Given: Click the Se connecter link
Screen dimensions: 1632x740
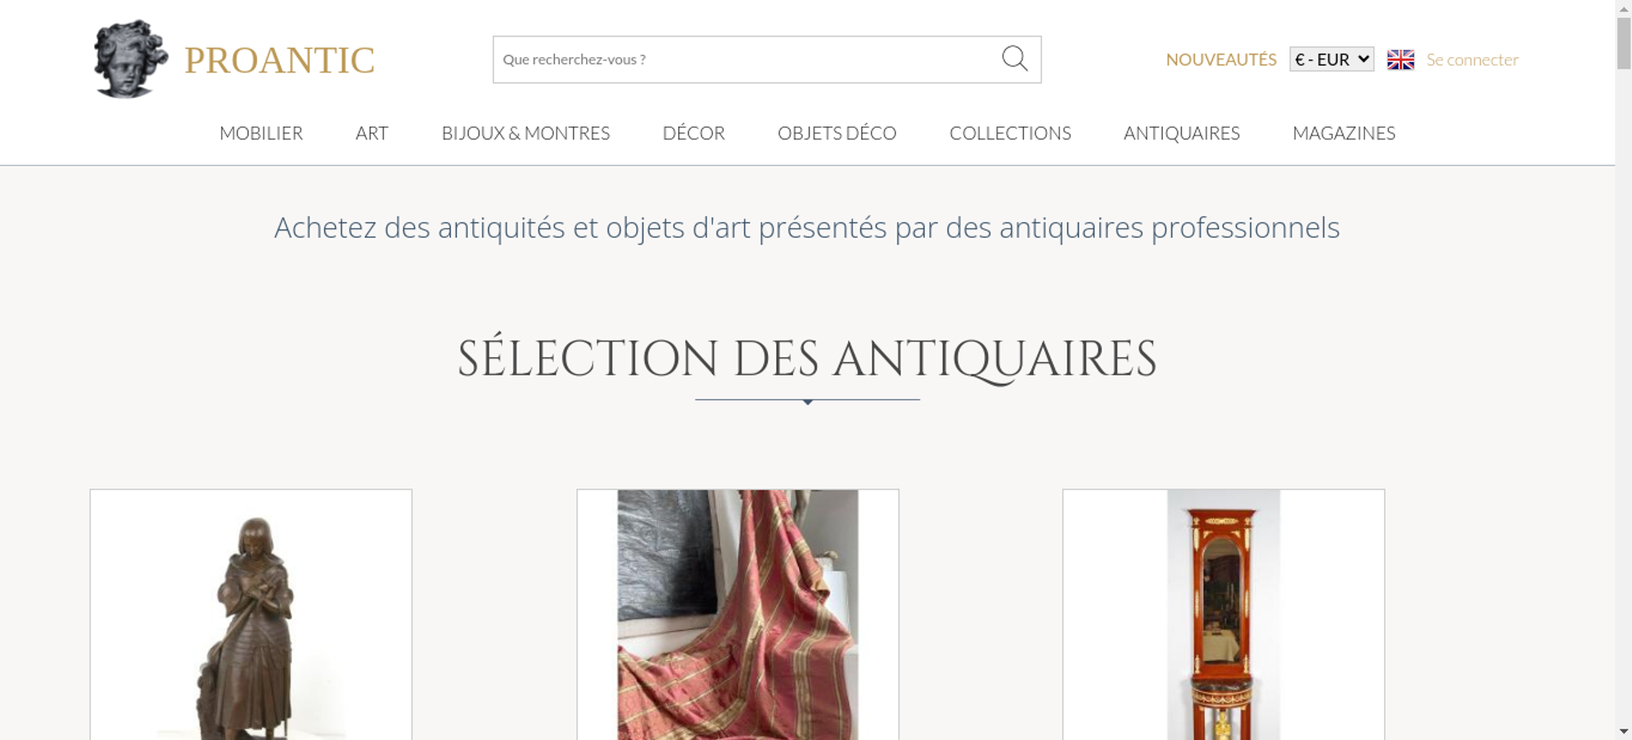Looking at the screenshot, I should pyautogui.click(x=1472, y=59).
